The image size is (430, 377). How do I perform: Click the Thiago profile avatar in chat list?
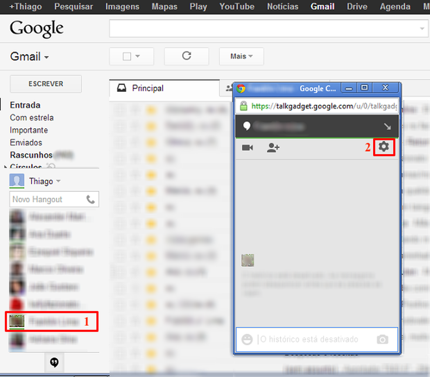coord(17,181)
